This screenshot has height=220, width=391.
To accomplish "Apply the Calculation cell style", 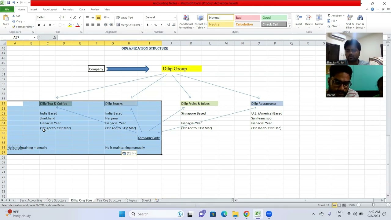I will point(247,24).
